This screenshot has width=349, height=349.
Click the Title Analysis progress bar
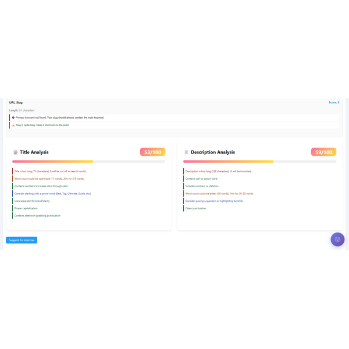tap(88, 161)
